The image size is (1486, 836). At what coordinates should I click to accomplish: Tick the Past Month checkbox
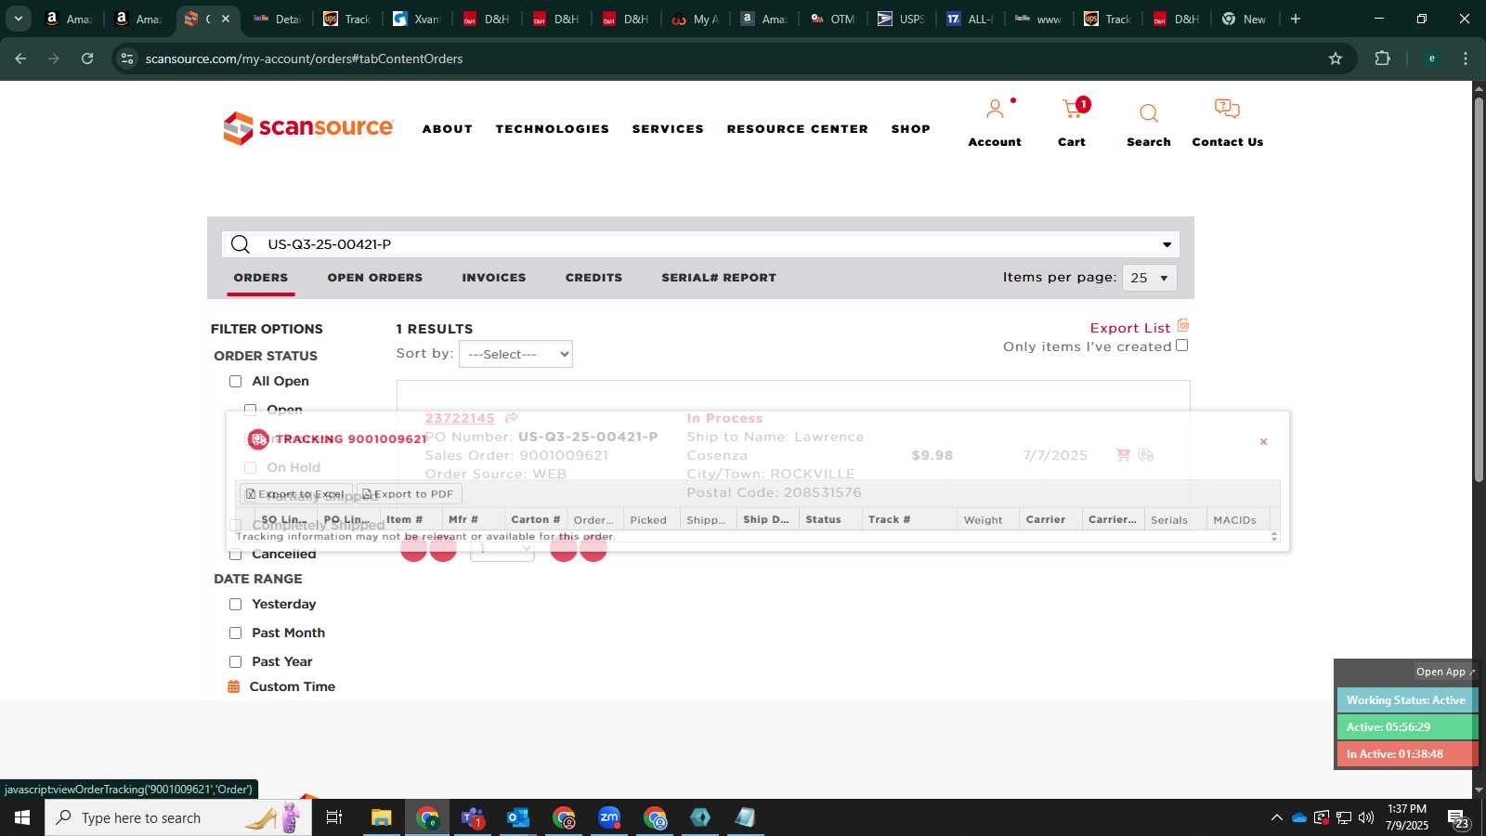pyautogui.click(x=235, y=633)
